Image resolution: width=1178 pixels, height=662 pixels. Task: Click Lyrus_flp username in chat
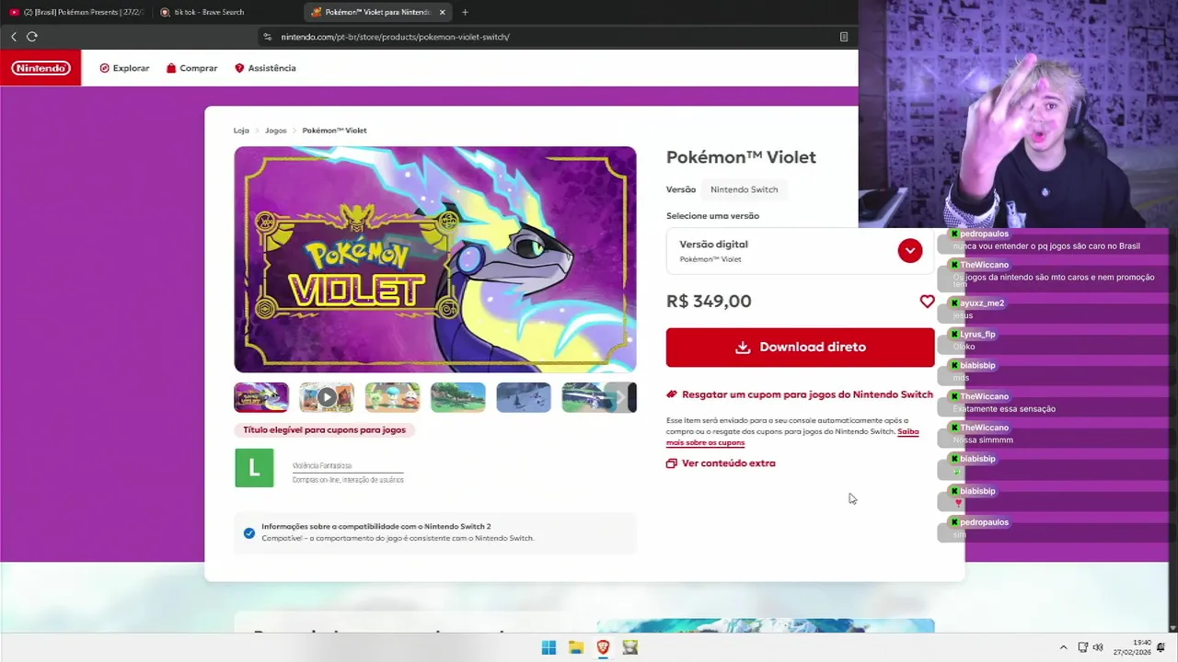[x=977, y=335]
